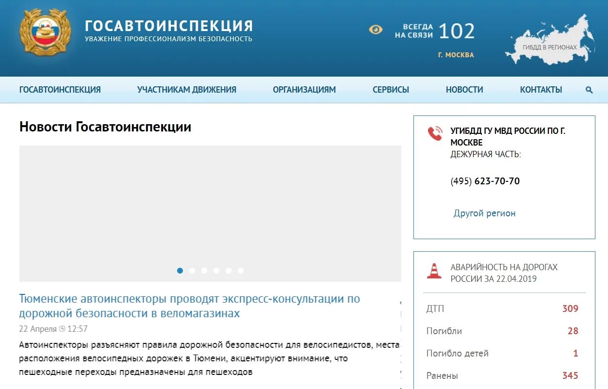Viewport: 608px width, 389px height.
Task: Click the Всегда на связи 102 number
Action: tap(457, 32)
